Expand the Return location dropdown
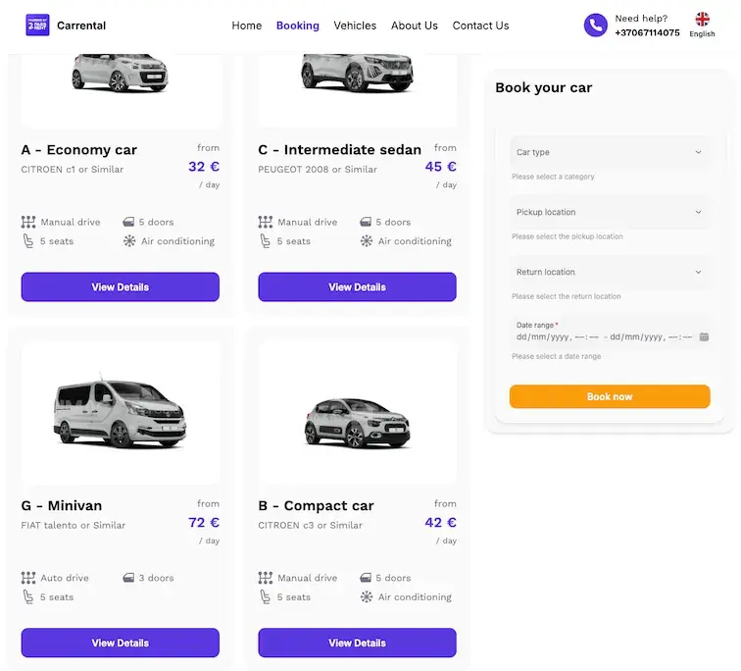The height and width of the screenshot is (671, 741). click(609, 272)
